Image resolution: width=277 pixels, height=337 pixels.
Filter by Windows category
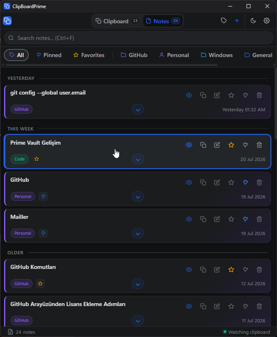(217, 55)
